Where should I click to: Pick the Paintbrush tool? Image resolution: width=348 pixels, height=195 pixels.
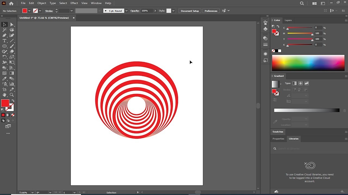point(12,46)
